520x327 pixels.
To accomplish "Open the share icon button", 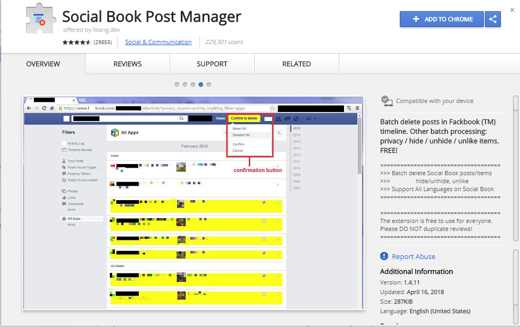I will point(493,19).
